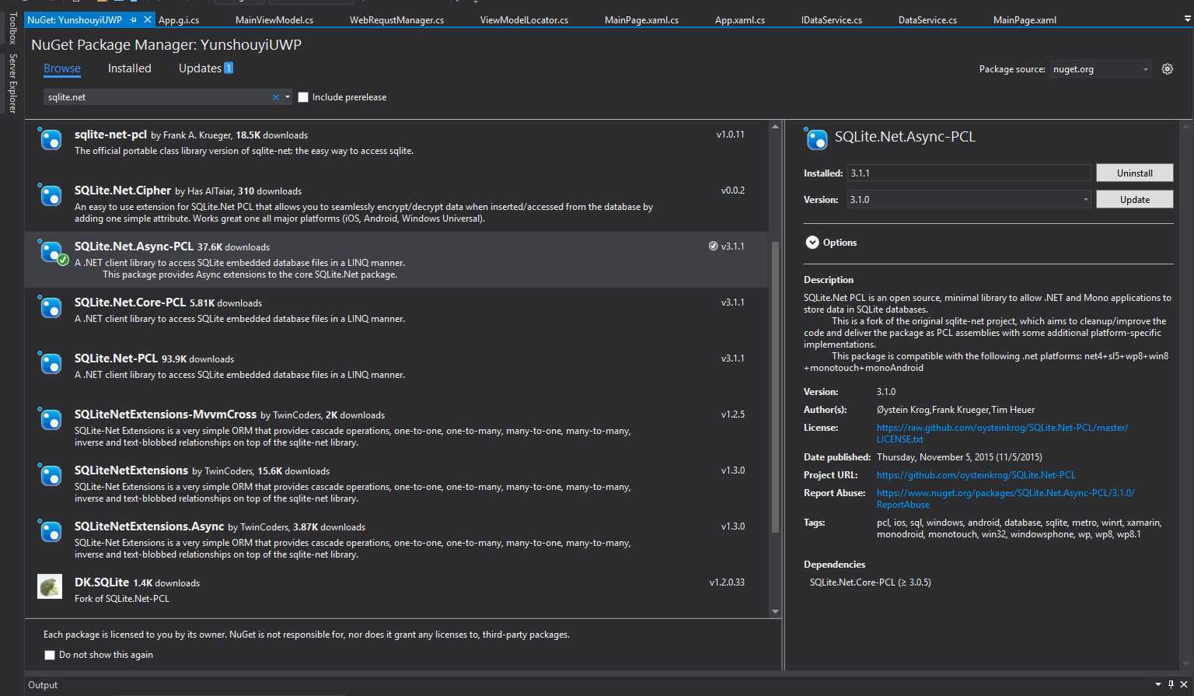Image resolution: width=1194 pixels, height=696 pixels.
Task: Open the MainViewModel.cs tab
Action: [274, 19]
